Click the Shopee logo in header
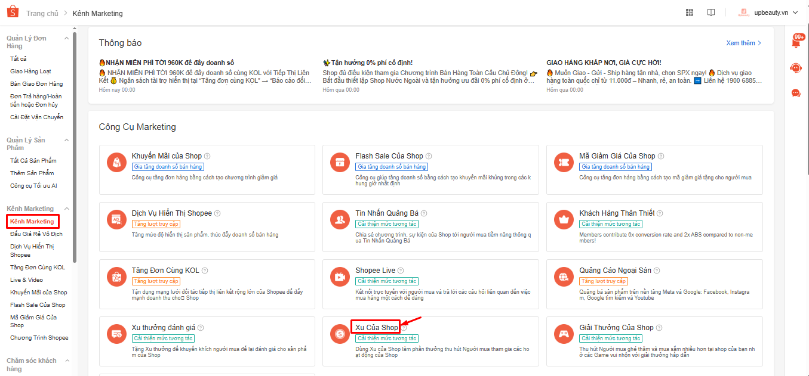Image resolution: width=809 pixels, height=376 pixels. coord(13,13)
